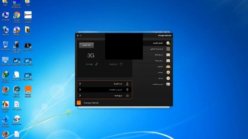Expand the row with shopping basket icon
Viewport: 248px width, 139px height.
pyautogui.click(x=104, y=95)
